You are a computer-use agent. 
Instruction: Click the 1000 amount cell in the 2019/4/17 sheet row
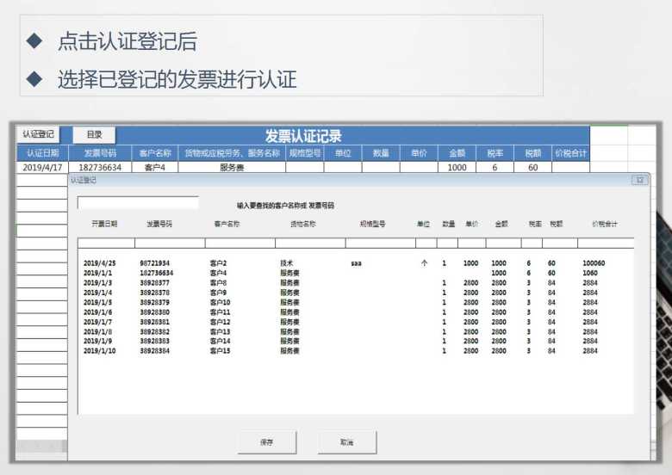[457, 167]
